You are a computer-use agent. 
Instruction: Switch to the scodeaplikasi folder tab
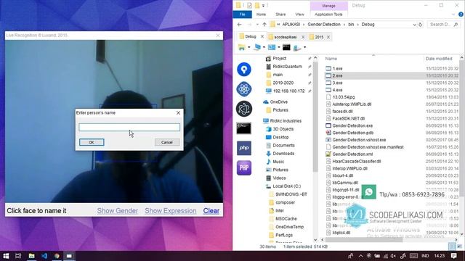[x=286, y=37]
